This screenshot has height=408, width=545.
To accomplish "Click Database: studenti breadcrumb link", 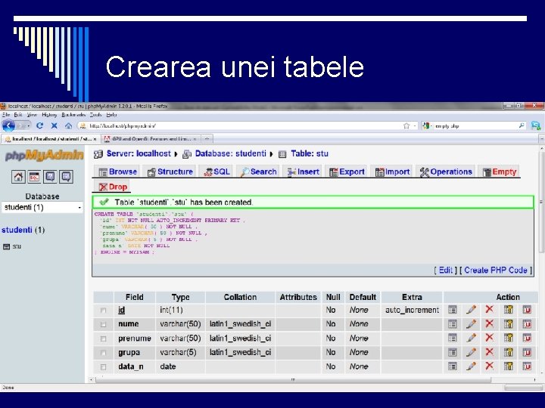I will pyautogui.click(x=230, y=153).
